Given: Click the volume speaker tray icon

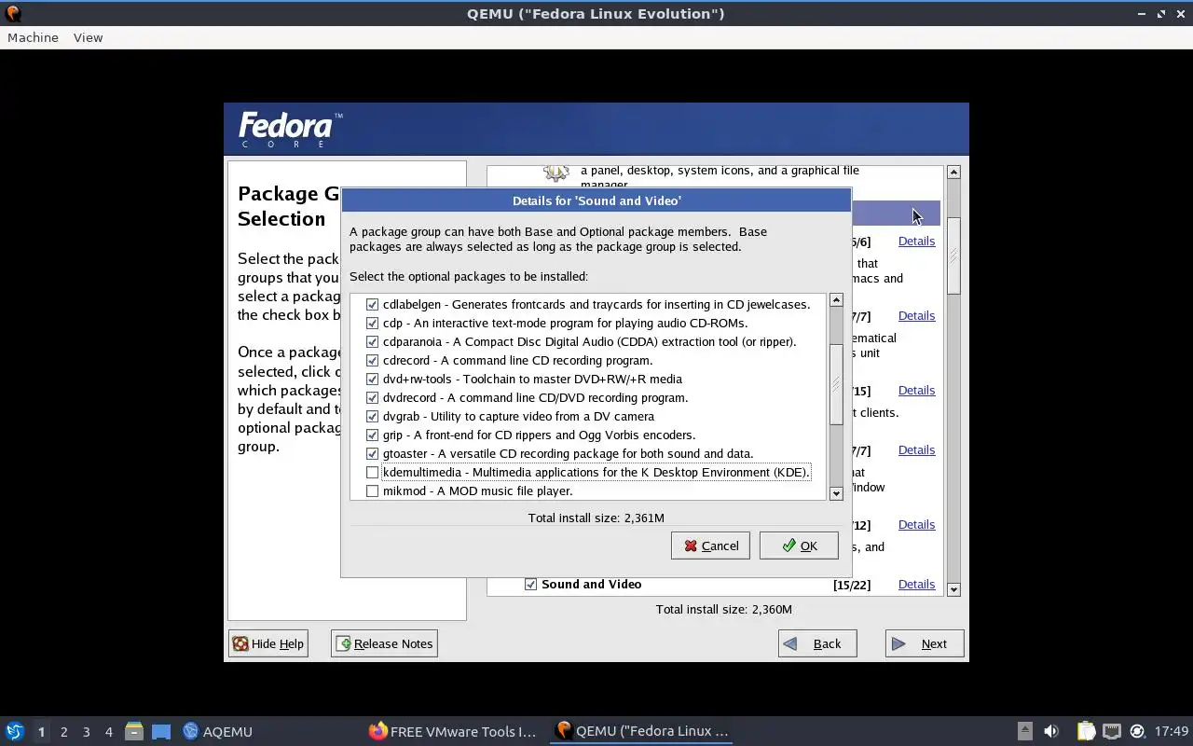Looking at the screenshot, I should click(x=1051, y=731).
